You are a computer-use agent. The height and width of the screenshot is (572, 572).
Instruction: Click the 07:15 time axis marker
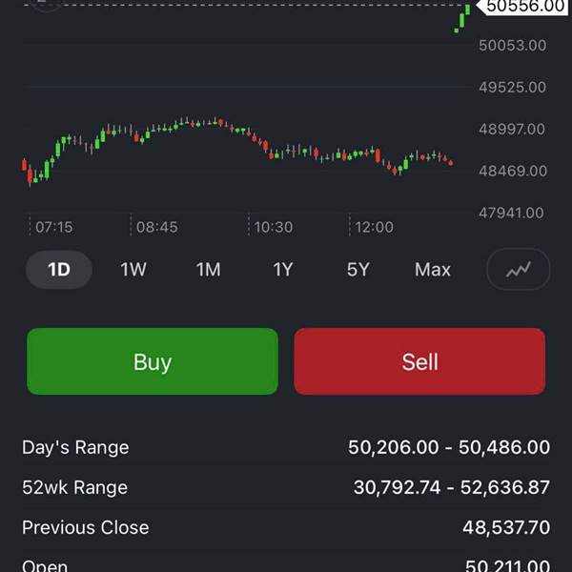(53, 227)
